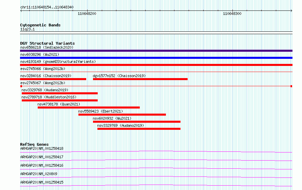Click the right end block of esv2745067
Viewport: 302px width, 190px height.
(291, 86)
